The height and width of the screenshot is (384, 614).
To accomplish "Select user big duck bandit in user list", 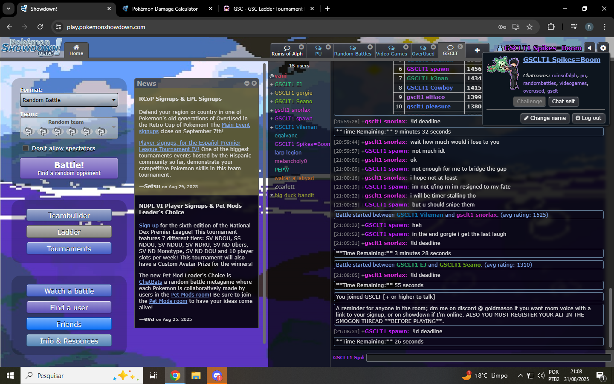I will (x=294, y=195).
